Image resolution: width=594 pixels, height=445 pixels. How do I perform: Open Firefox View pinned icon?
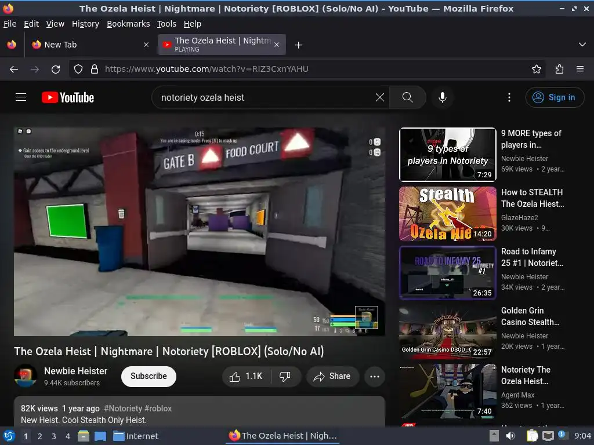[x=12, y=45]
